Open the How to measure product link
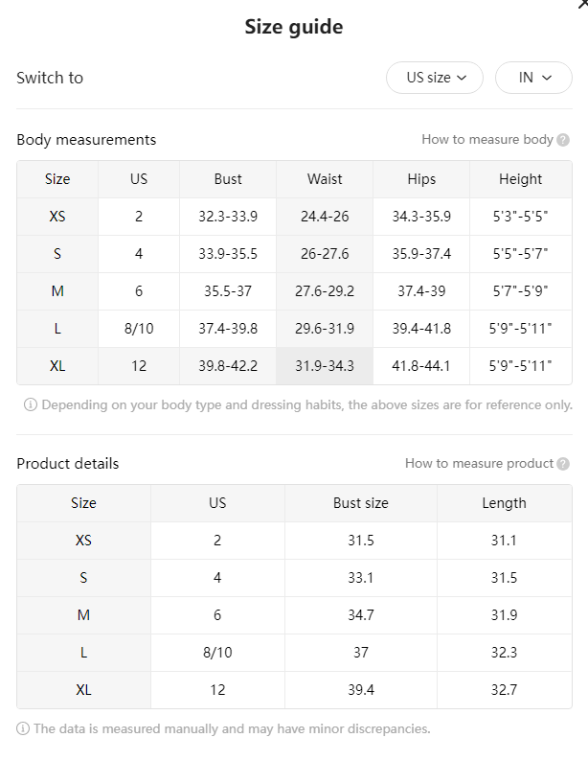The image size is (588, 761). point(479,464)
